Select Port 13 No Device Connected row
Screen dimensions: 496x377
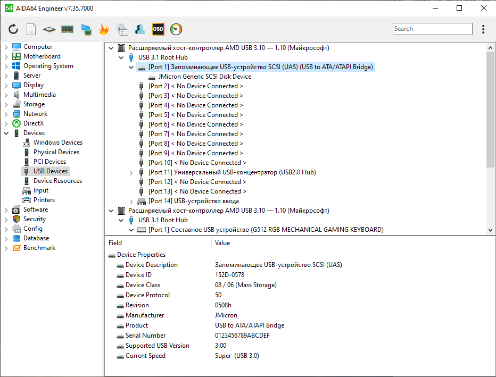pos(197,191)
